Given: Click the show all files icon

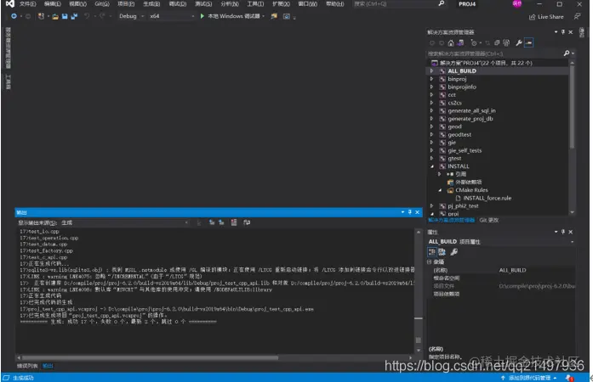Looking at the screenshot, I should click(x=506, y=43).
